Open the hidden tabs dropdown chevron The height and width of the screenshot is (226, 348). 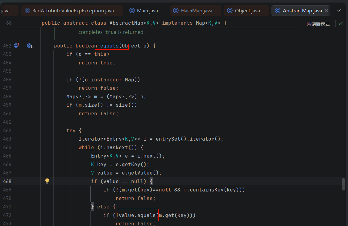[339, 11]
